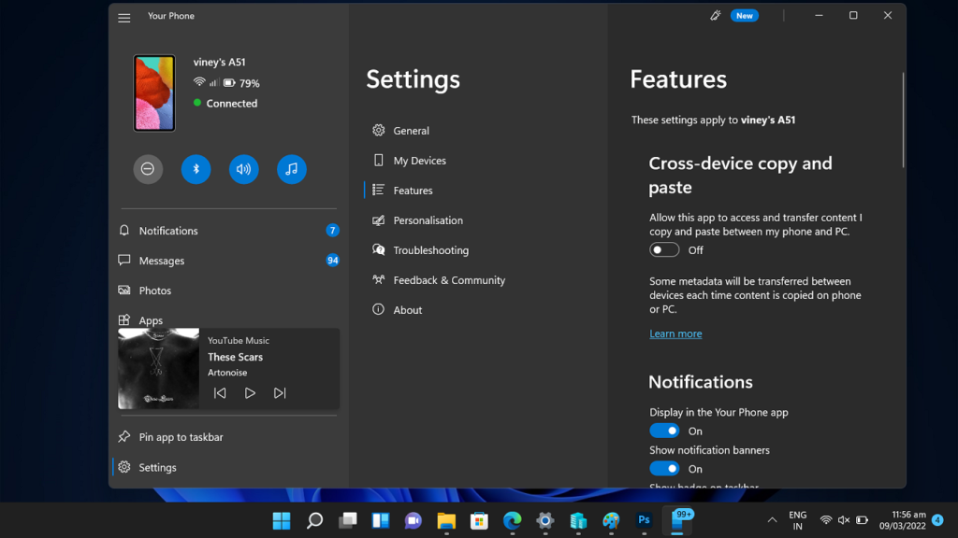Open Widgets from taskbar
The width and height of the screenshot is (958, 538).
381,520
